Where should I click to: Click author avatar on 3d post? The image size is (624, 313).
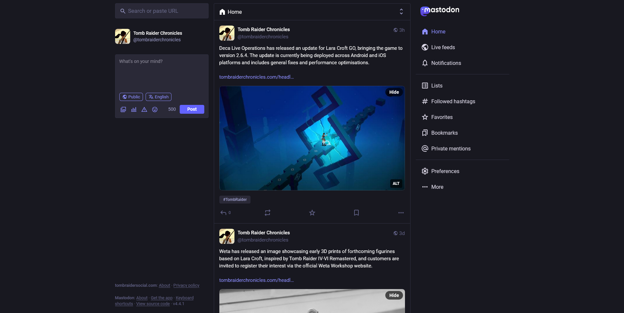227,236
